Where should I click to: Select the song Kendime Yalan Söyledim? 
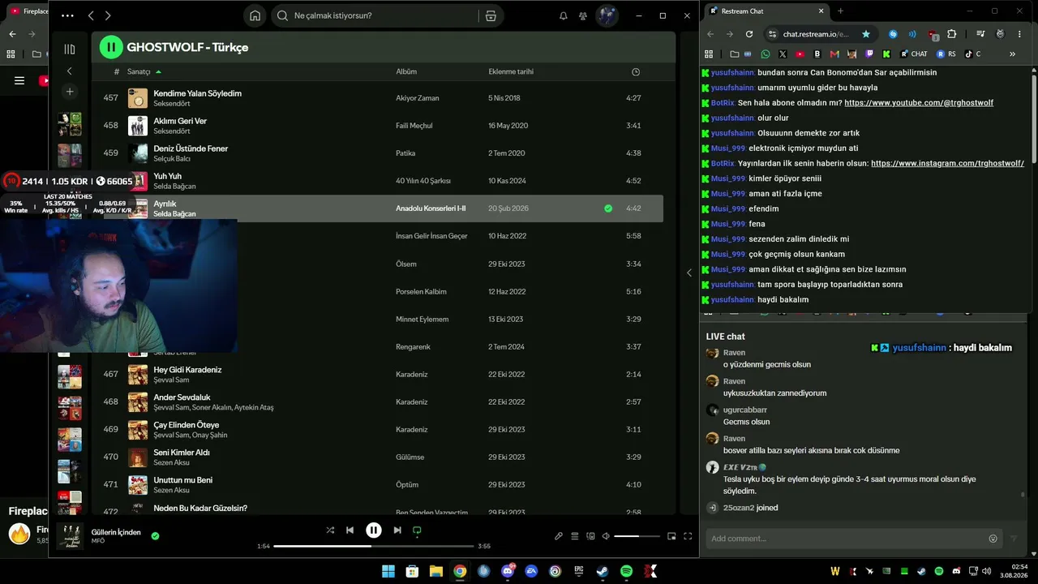click(197, 93)
